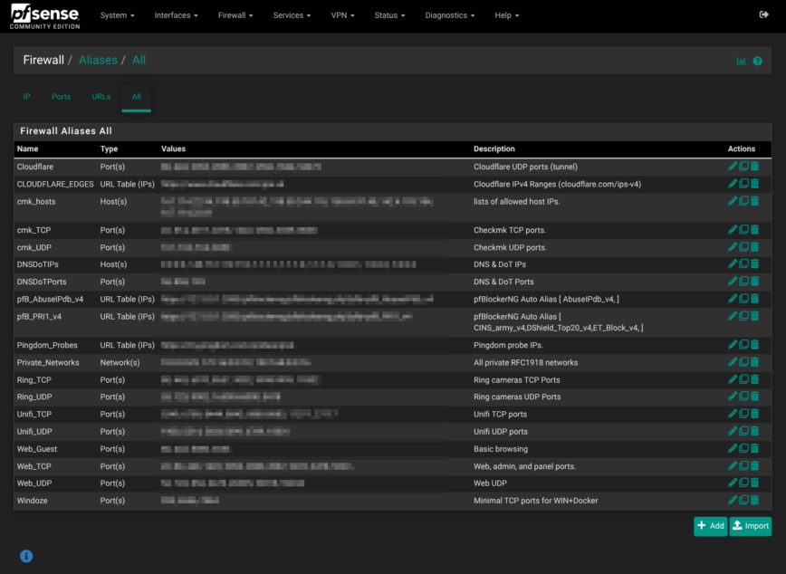Edit the Ring_UDP alias

point(733,396)
